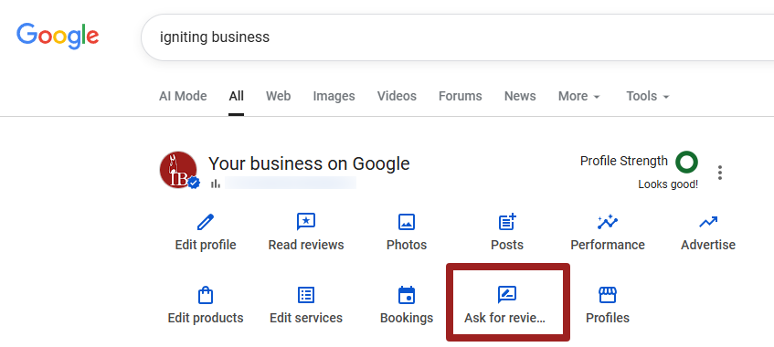
Task: Open the Photos image icon
Action: coord(407,222)
